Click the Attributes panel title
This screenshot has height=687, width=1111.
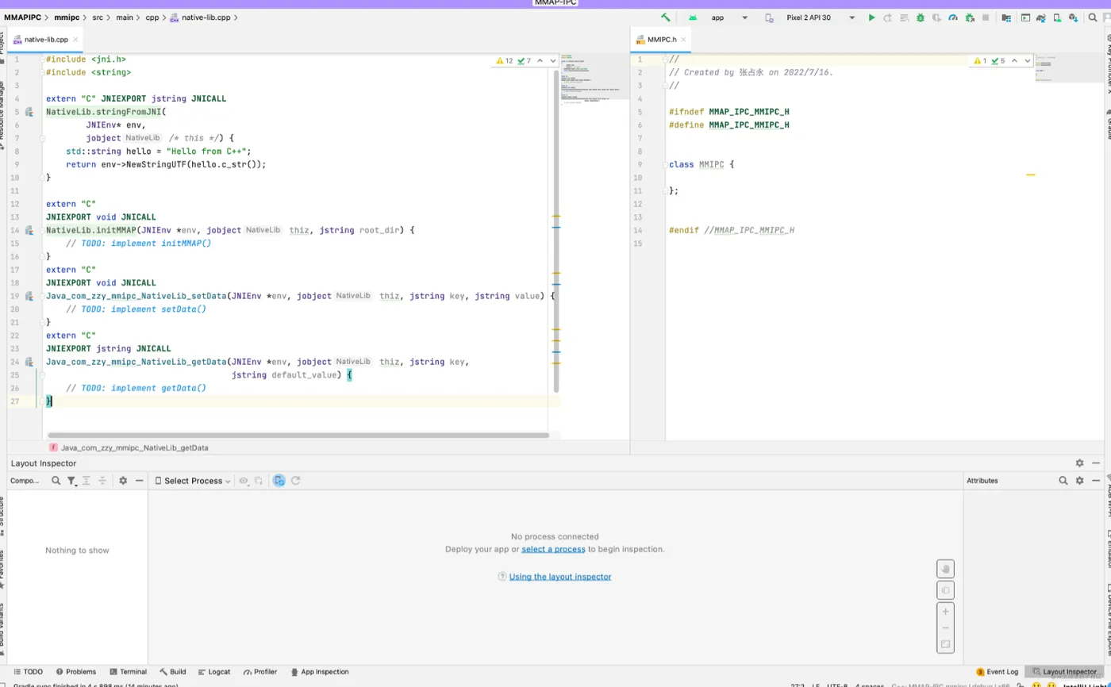pos(982,481)
